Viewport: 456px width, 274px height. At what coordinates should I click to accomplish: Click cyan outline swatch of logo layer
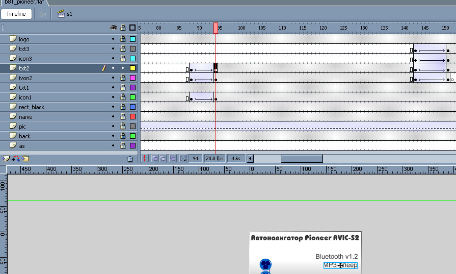[x=132, y=39]
